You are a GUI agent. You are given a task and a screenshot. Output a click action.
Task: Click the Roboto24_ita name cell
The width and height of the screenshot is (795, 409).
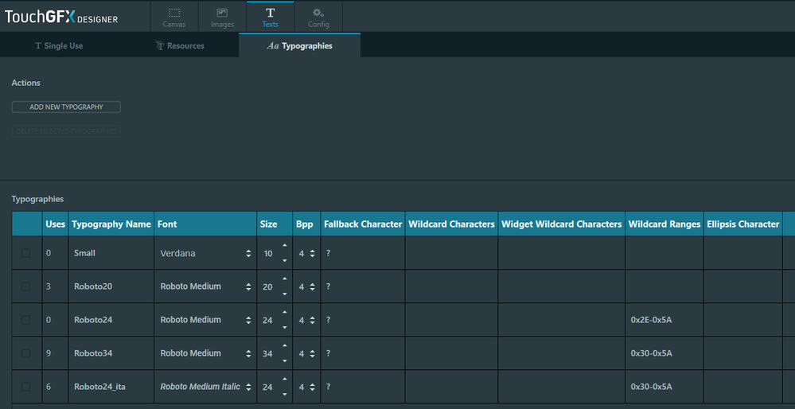pyautogui.click(x=111, y=387)
